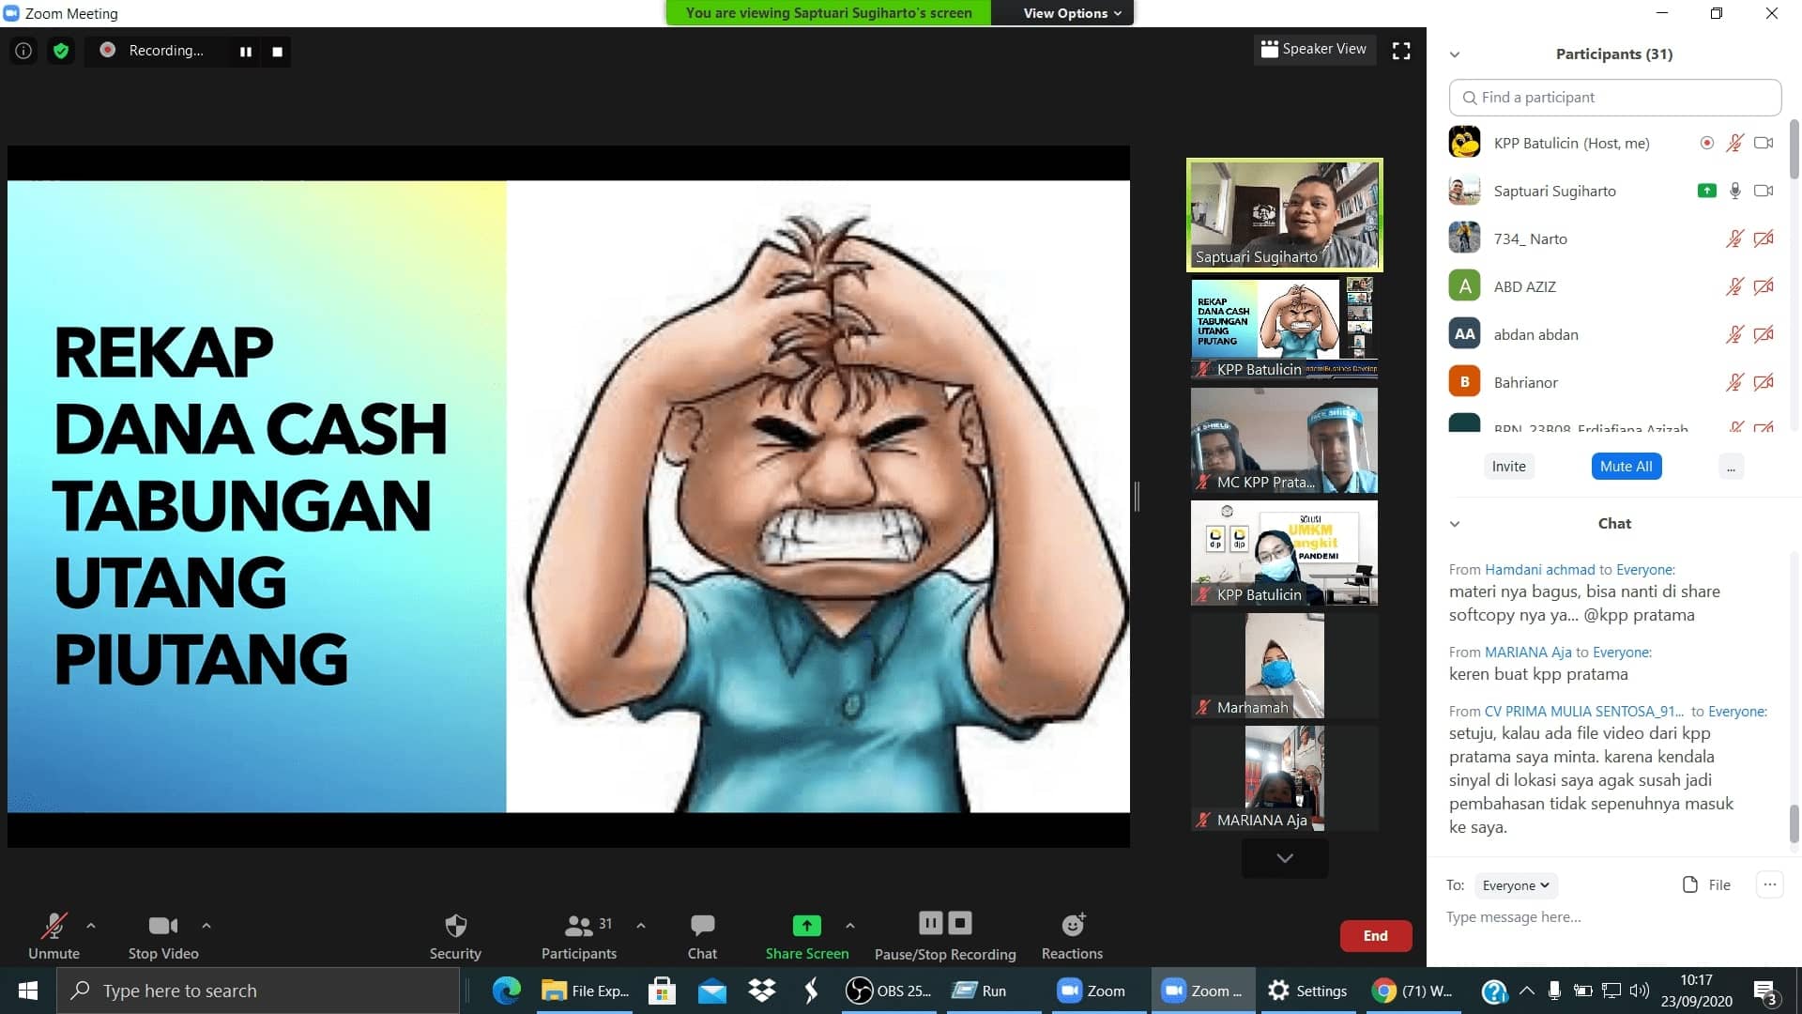The width and height of the screenshot is (1802, 1014).
Task: Click the red End button
Action: point(1375,935)
